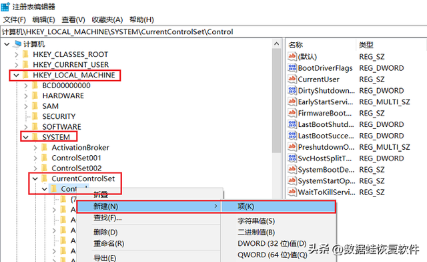Click the 计算机 computer icon in tree

[18, 43]
